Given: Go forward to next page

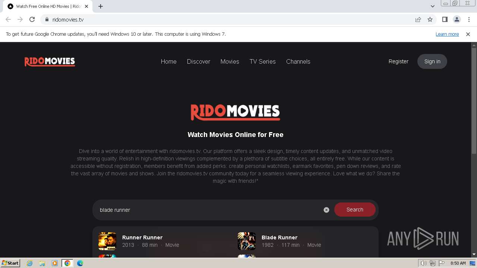Looking at the screenshot, I should [x=20, y=19].
